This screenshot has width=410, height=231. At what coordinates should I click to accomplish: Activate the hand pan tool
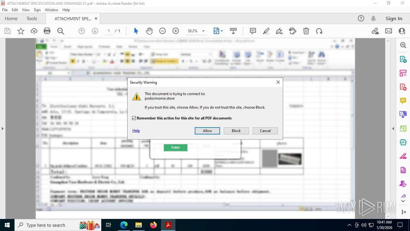click(149, 31)
